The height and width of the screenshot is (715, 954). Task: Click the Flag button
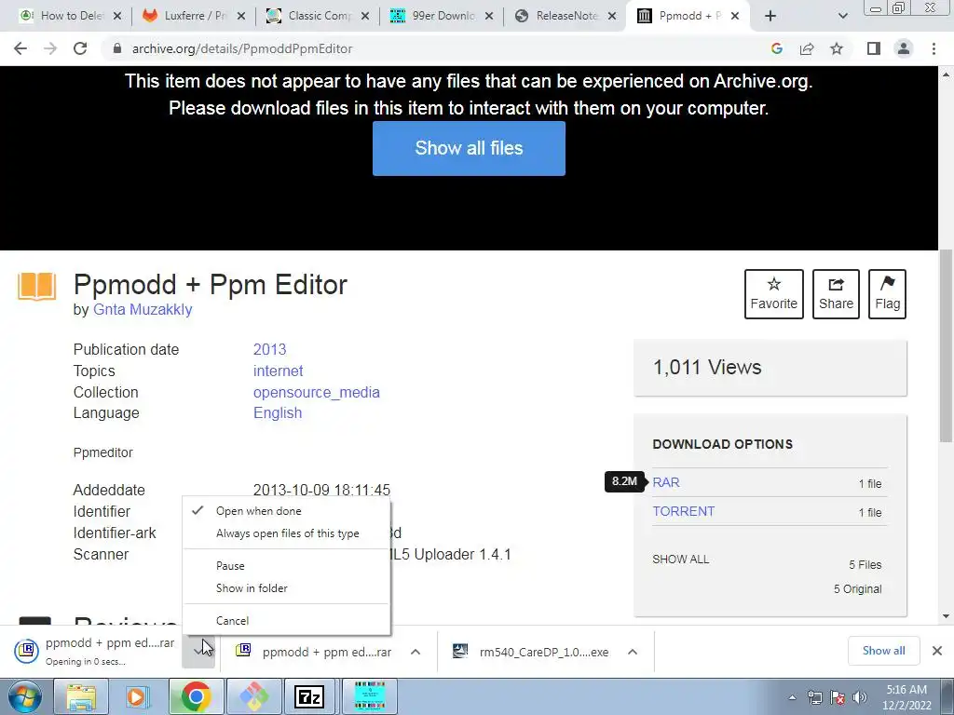click(x=887, y=294)
